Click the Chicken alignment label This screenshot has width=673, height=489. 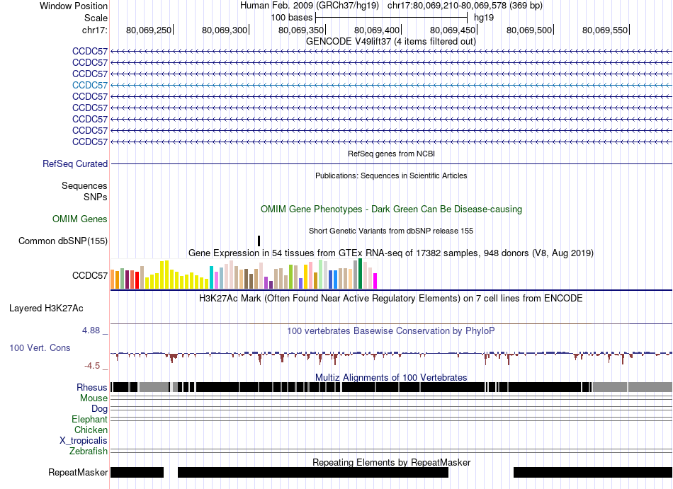point(91,430)
